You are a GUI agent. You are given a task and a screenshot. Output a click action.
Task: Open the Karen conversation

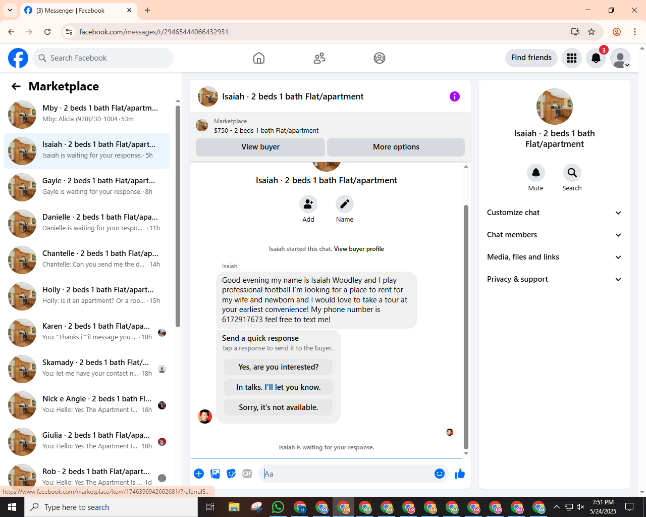tap(87, 333)
